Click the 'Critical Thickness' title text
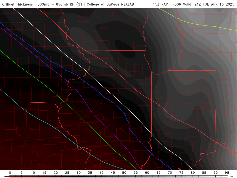This screenshot has height=178, width=237. click(x=17, y=4)
